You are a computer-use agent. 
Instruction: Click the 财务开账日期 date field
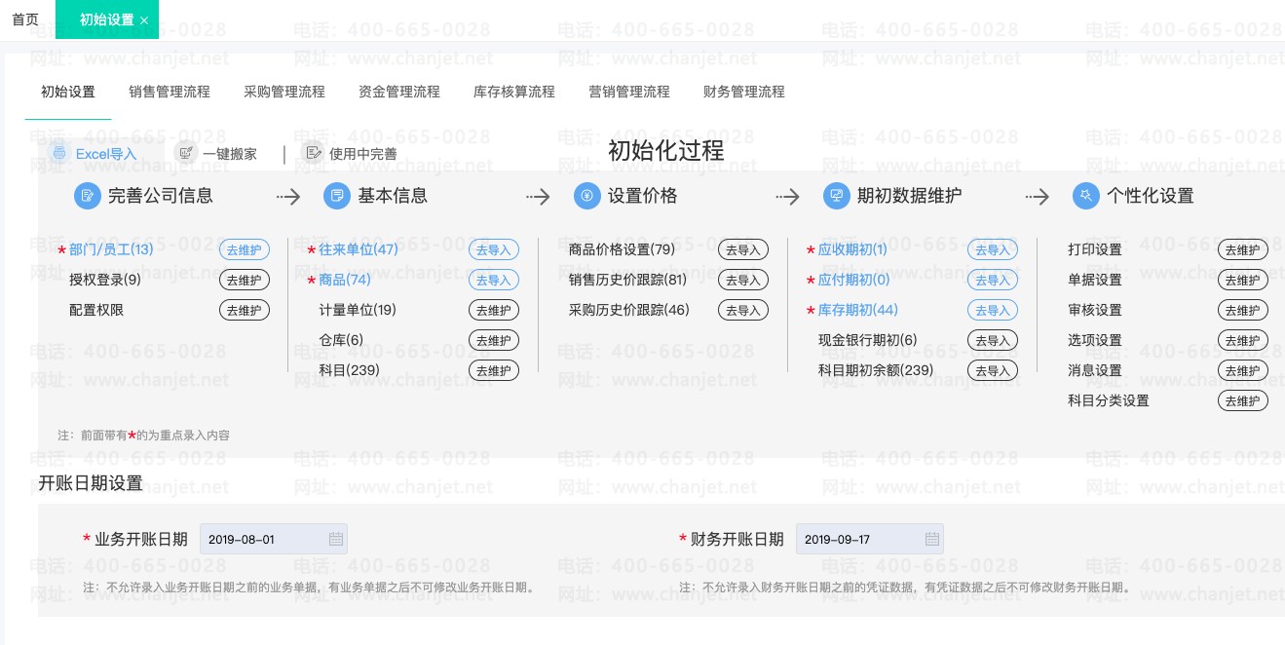pyautogui.click(x=870, y=539)
